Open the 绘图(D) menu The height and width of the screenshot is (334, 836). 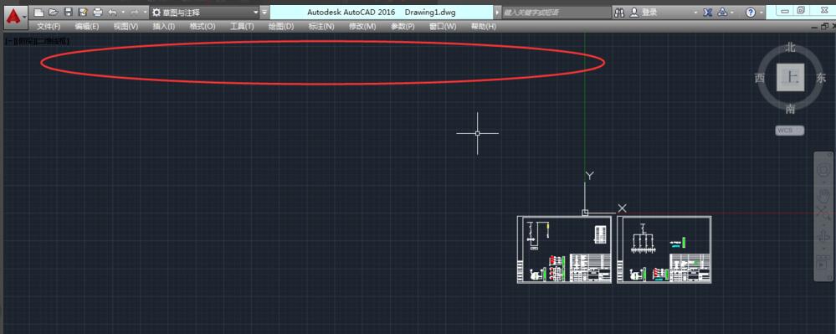[x=281, y=26]
